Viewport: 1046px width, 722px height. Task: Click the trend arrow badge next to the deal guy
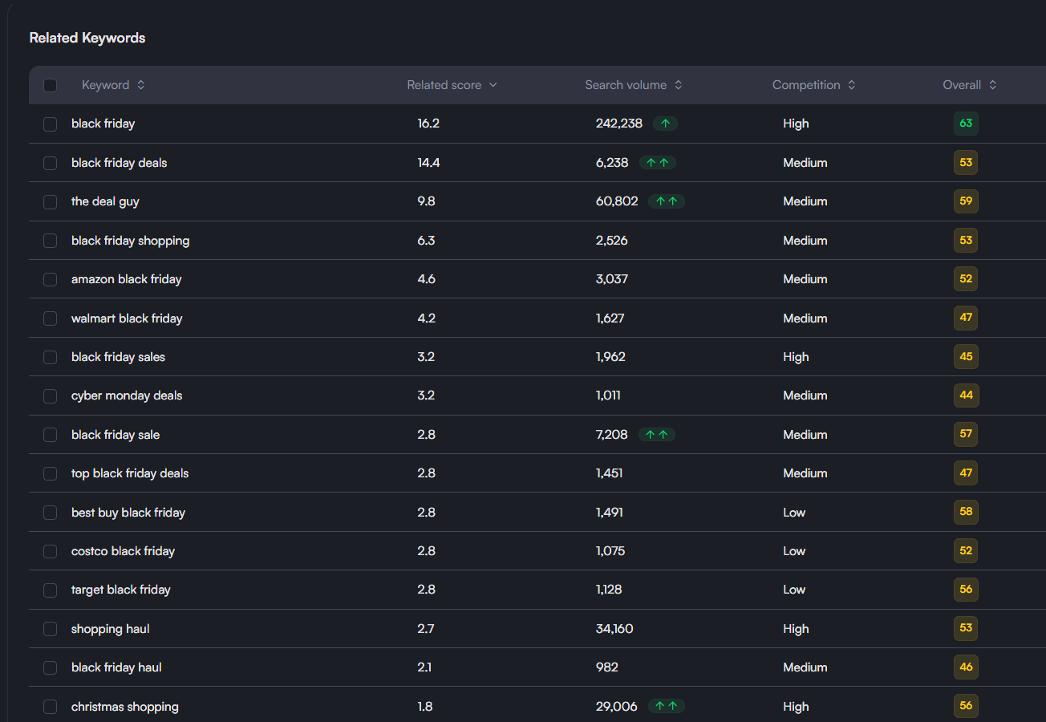[666, 201]
